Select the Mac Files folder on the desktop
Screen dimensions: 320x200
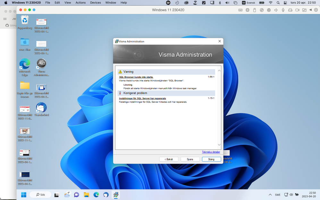25,44
